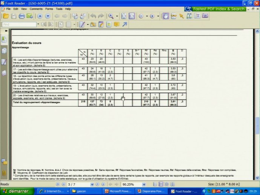Expand the zoom-in dropdown arrow
This screenshot has width=260, height=195.
pyautogui.click(x=158, y=16)
